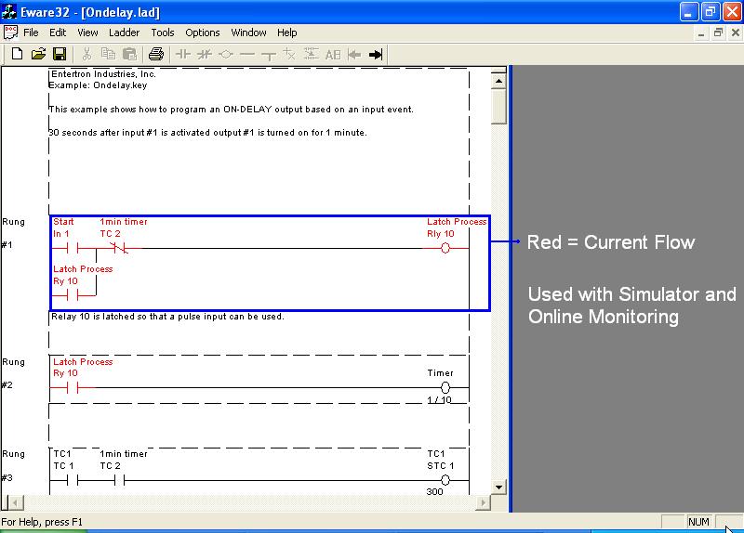Restore the Ondelay.lad document window
This screenshot has height=533, width=744.
click(718, 32)
